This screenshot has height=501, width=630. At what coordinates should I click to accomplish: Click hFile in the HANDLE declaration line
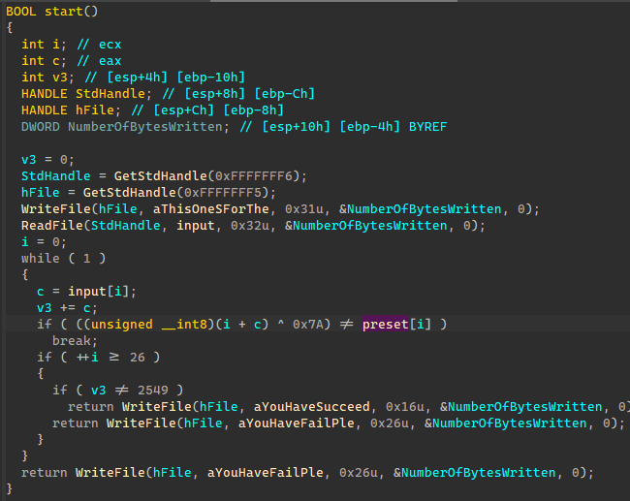[95, 110]
